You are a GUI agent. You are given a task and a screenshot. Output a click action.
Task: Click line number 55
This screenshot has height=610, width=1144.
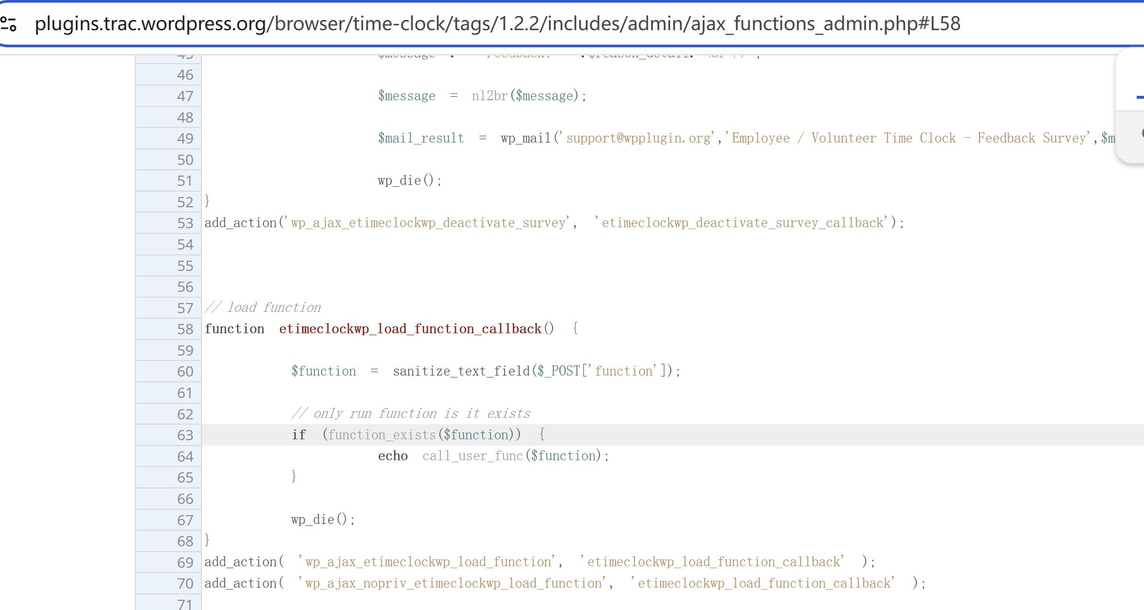pos(185,266)
